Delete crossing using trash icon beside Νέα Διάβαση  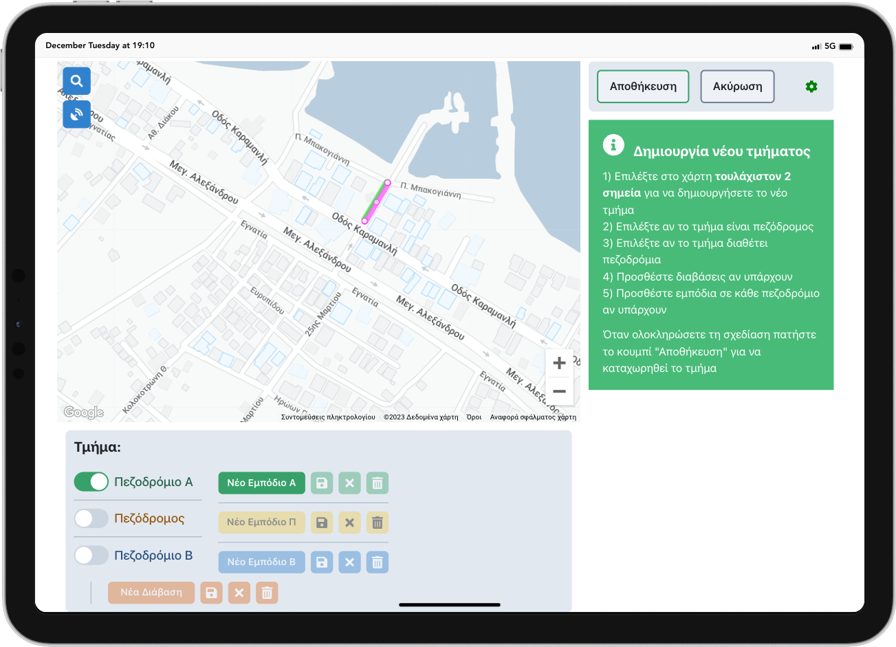coord(267,593)
